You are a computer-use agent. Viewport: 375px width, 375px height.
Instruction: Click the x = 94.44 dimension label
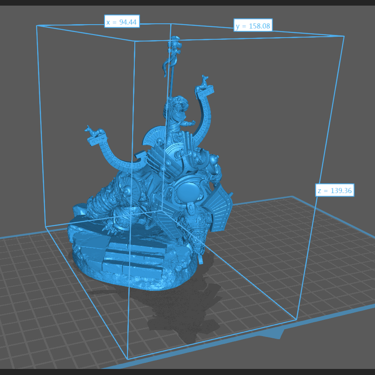[122, 22]
